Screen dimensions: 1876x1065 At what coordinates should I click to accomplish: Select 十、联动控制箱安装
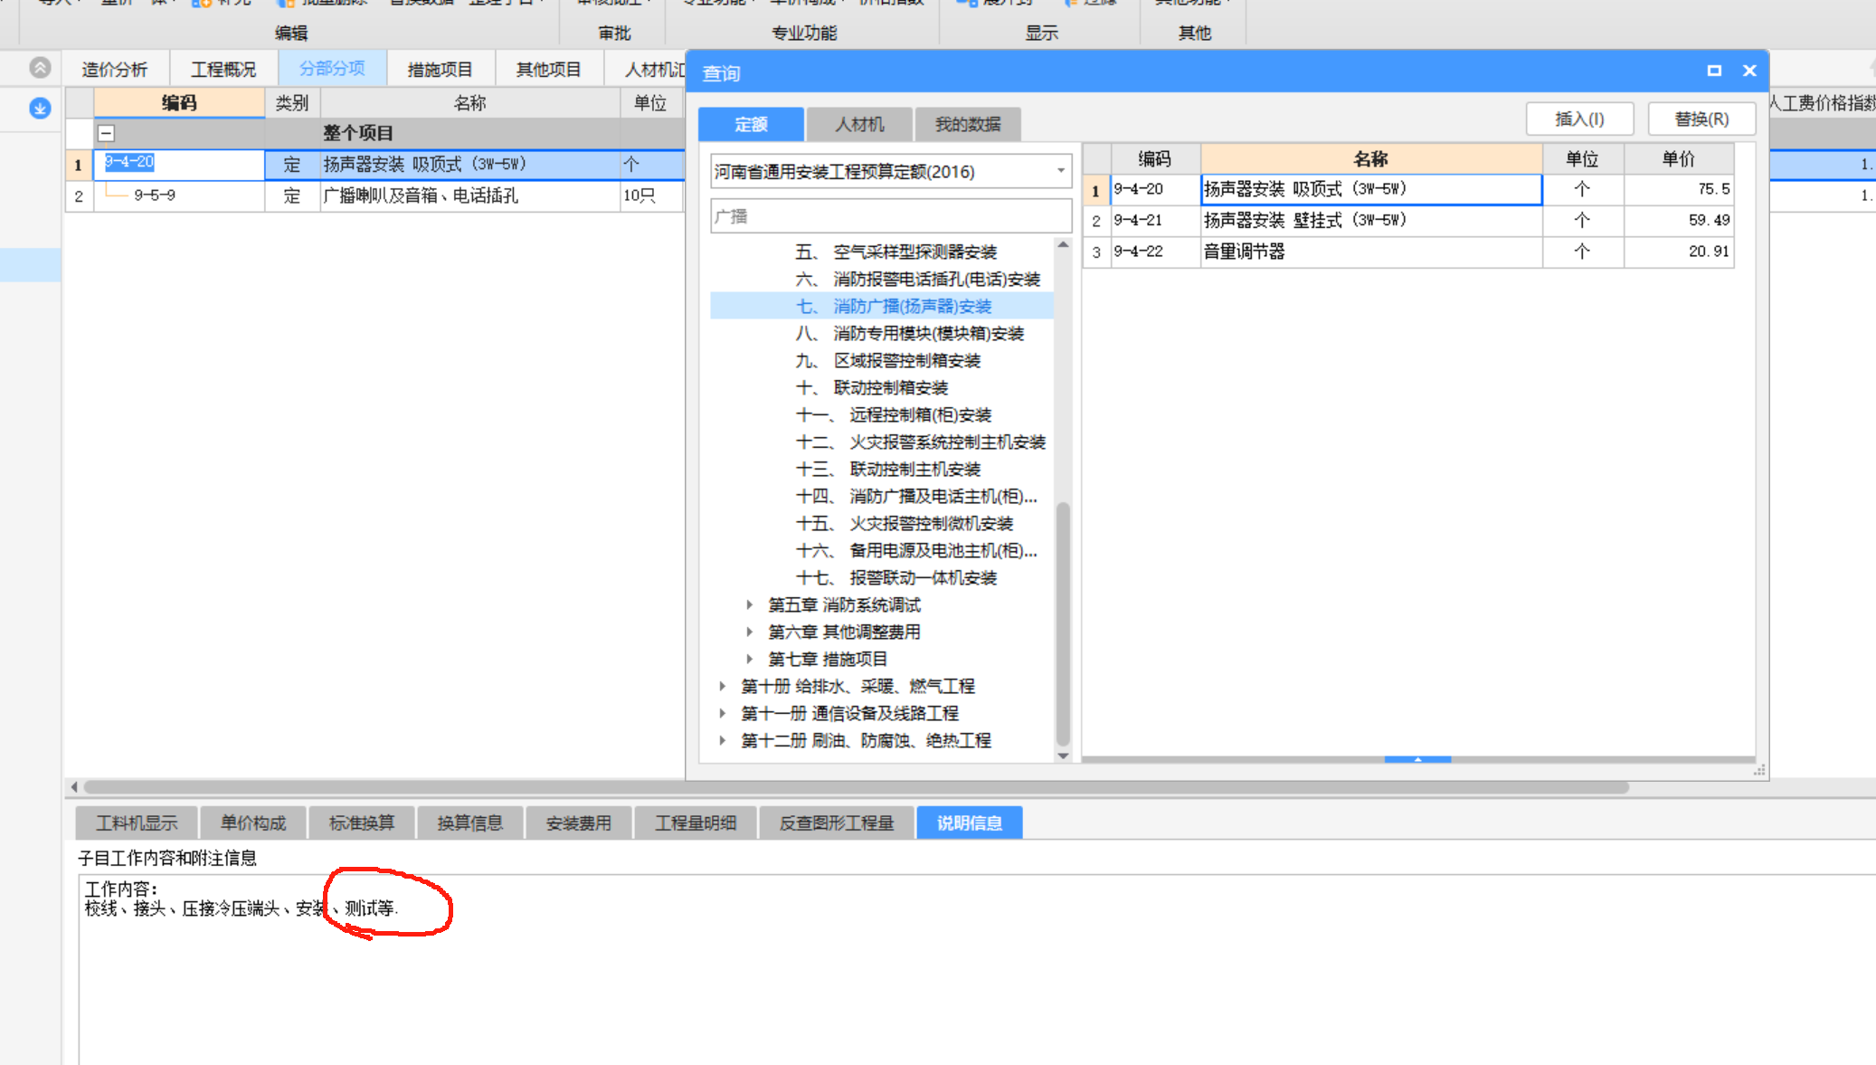pyautogui.click(x=871, y=387)
